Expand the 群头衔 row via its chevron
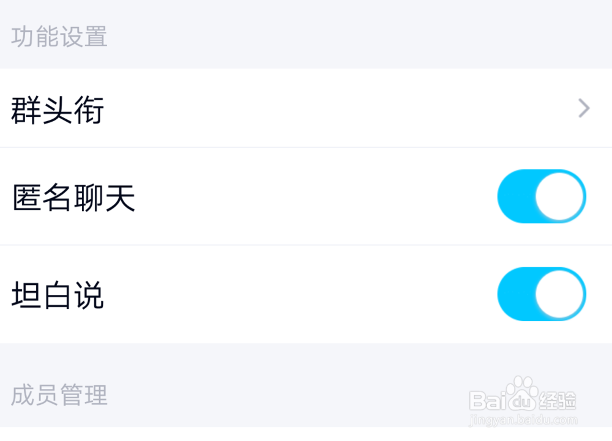Image resolution: width=612 pixels, height=441 pixels. (x=583, y=109)
